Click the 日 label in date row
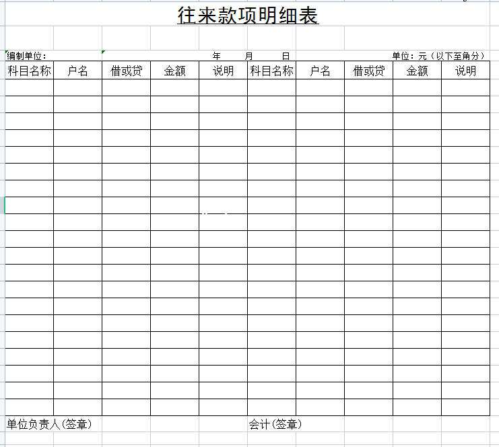The height and width of the screenshot is (447, 499). click(286, 56)
